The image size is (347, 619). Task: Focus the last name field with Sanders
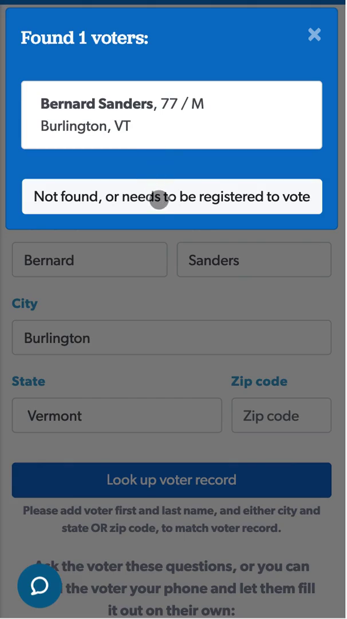(x=254, y=260)
